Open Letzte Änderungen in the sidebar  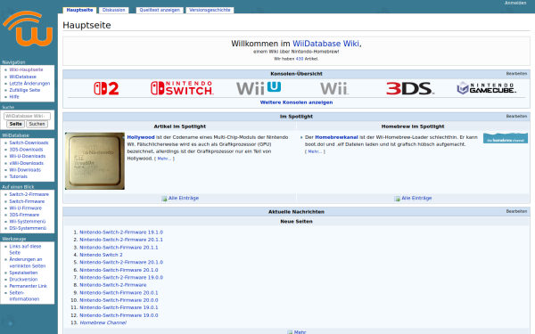click(x=29, y=83)
